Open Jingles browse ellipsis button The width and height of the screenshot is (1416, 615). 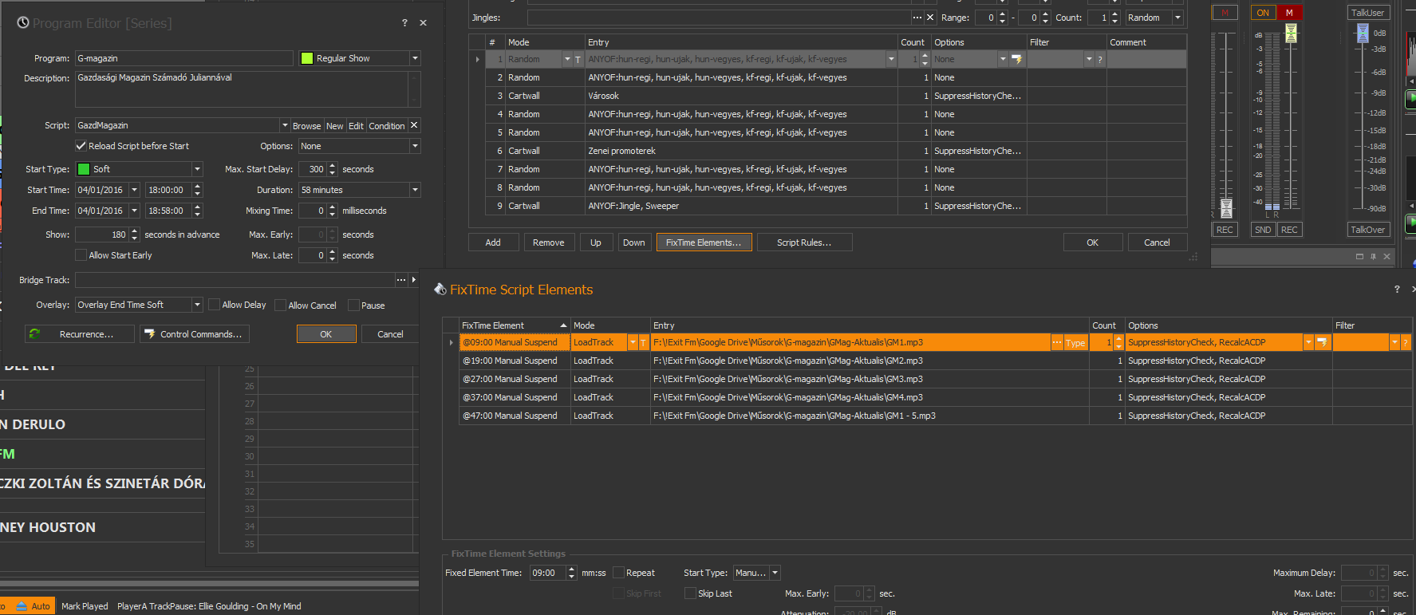click(917, 18)
